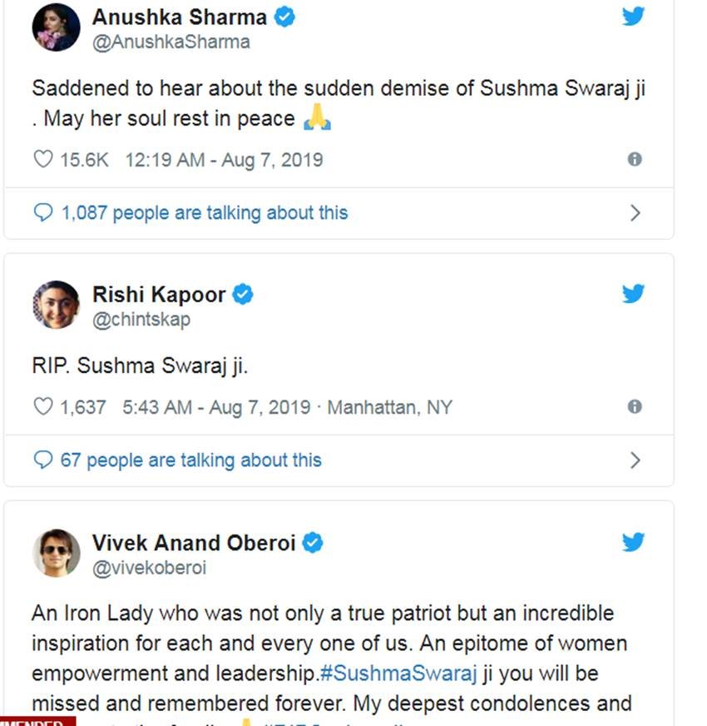
Task: Like Rishi Kapoor's tweet with heart icon
Action: (x=42, y=407)
